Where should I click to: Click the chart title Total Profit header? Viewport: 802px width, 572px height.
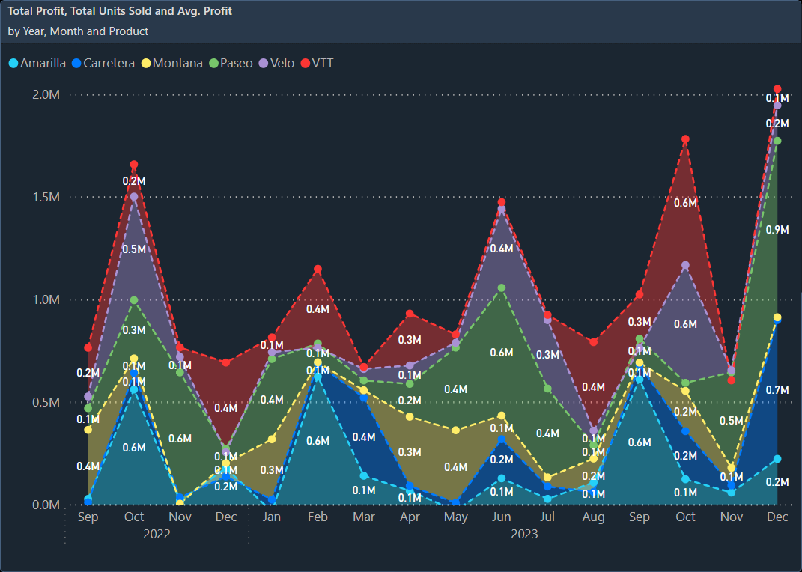(x=120, y=11)
